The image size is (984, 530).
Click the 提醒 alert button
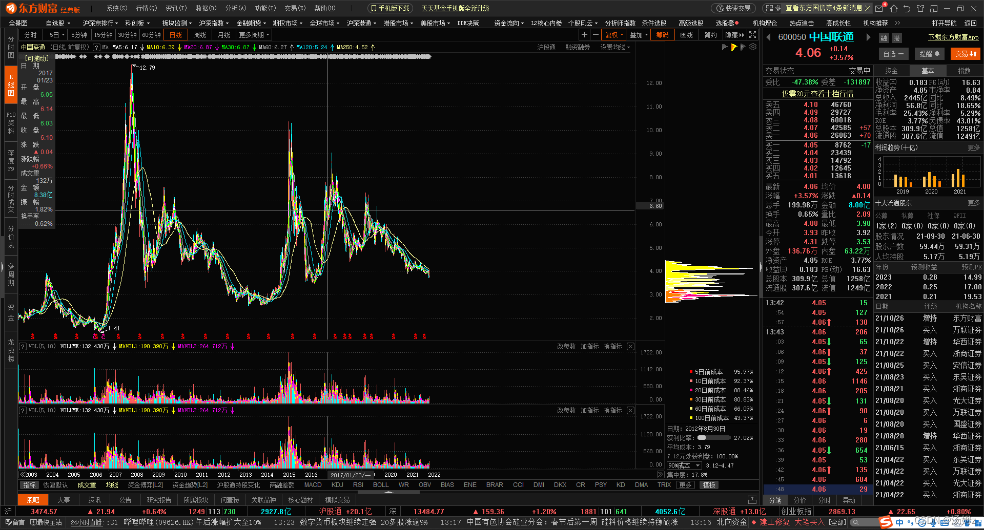929,54
